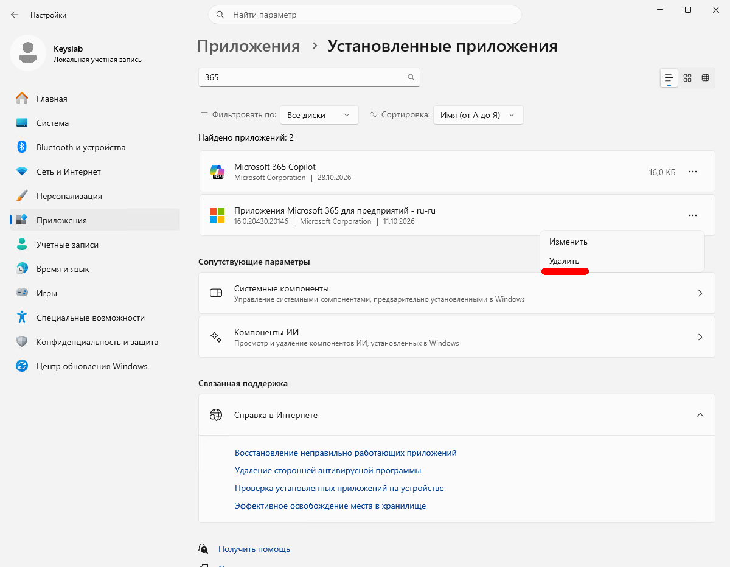This screenshot has width=730, height=567.
Task: Select Время и язык sidebar label
Action: (x=63, y=269)
